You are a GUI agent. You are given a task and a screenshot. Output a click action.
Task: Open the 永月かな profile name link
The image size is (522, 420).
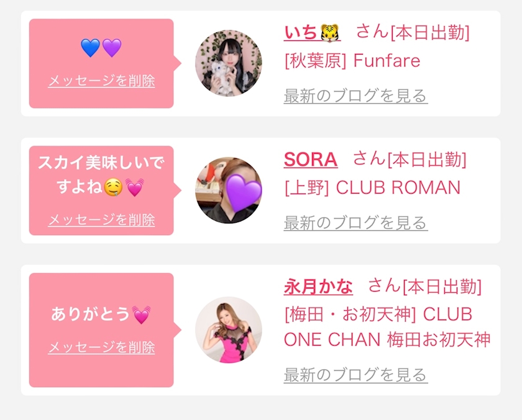coord(318,287)
